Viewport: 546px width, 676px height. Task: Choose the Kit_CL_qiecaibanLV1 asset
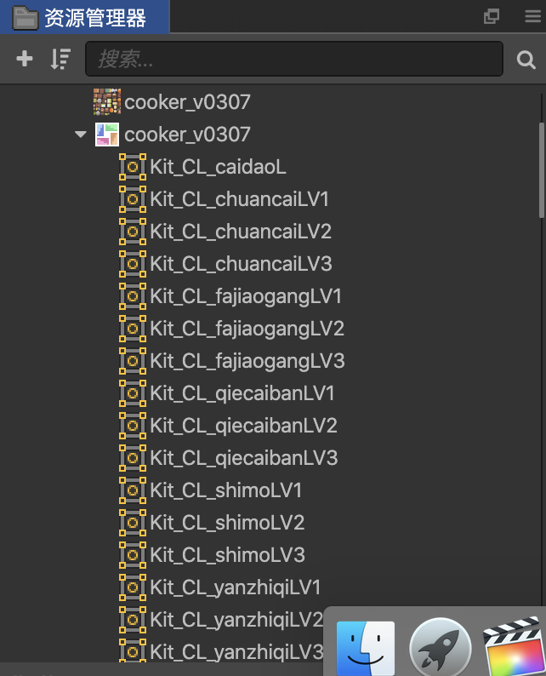[x=242, y=393]
